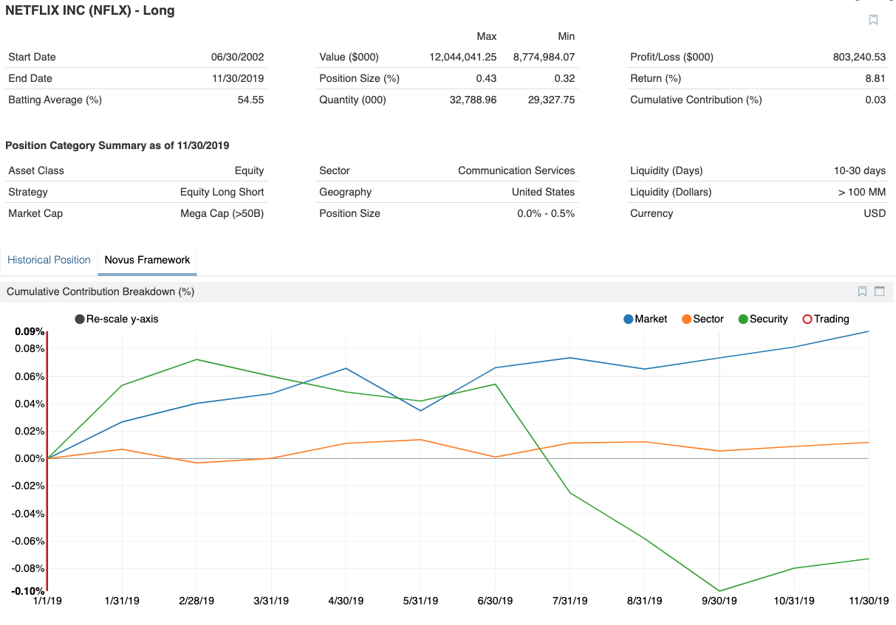
Task: Select the Novus Framework tab
Action: coord(147,260)
